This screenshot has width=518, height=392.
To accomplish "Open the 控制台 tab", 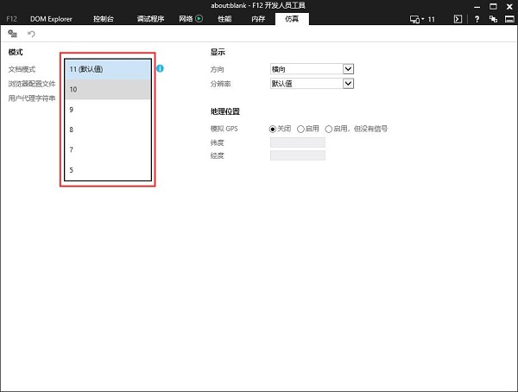I will click(x=104, y=19).
